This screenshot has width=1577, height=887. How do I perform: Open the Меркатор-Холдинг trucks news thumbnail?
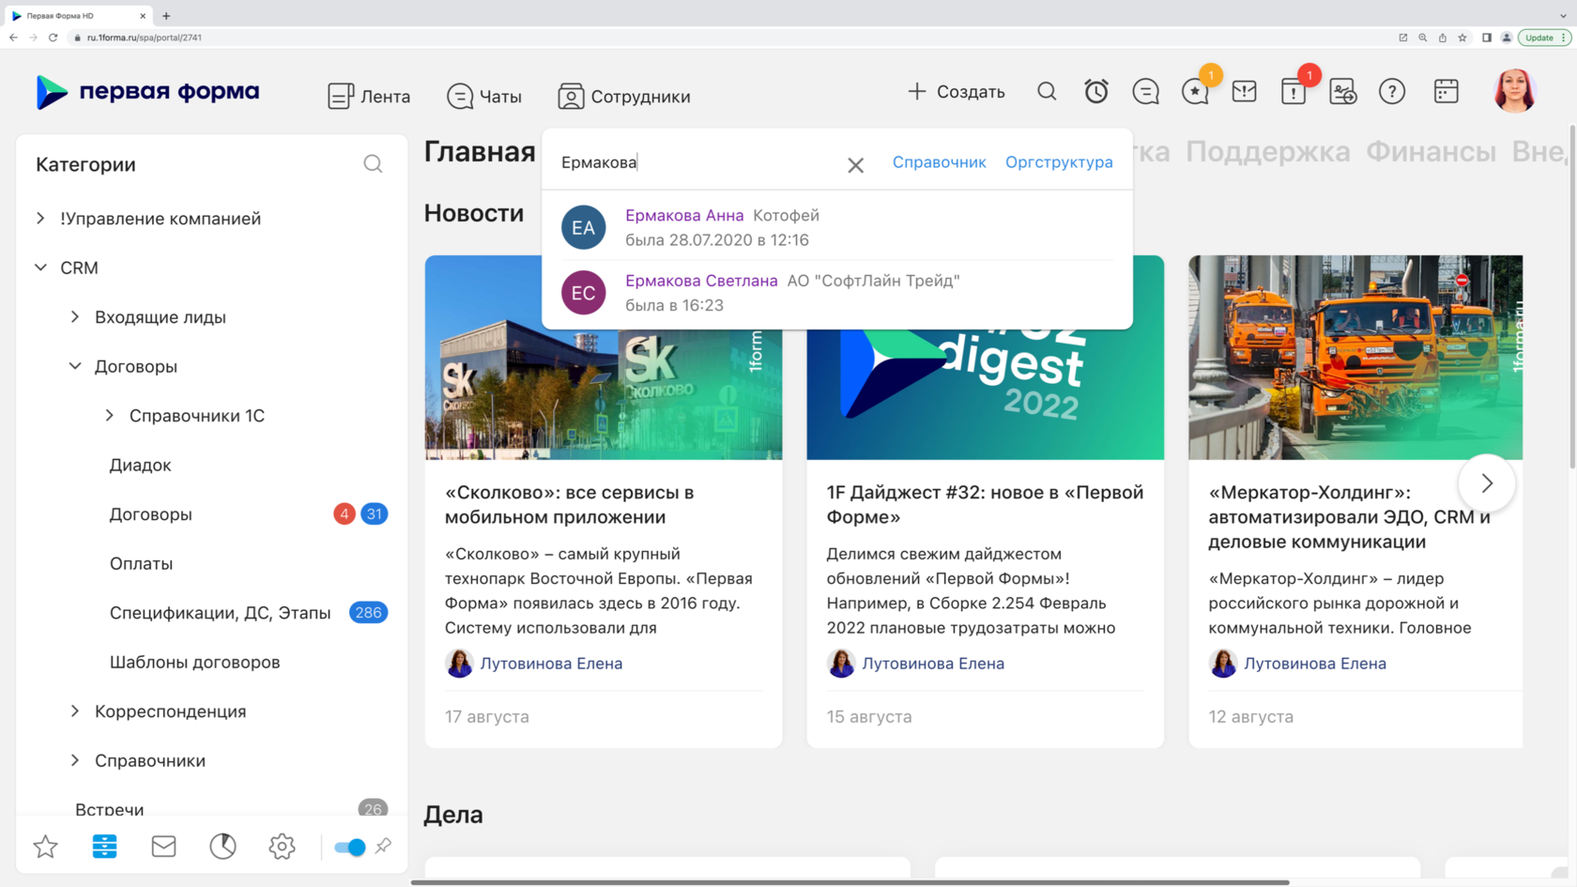1355,358
